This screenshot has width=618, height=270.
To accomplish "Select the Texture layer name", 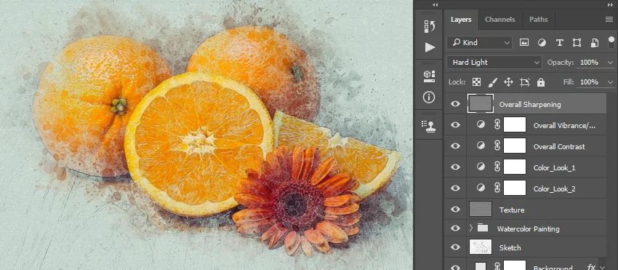I will click(512, 210).
